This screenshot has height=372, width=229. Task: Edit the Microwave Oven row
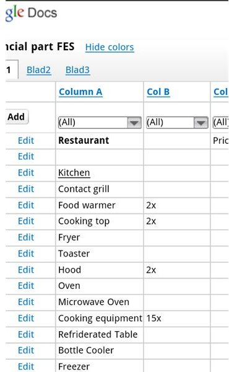(26, 302)
